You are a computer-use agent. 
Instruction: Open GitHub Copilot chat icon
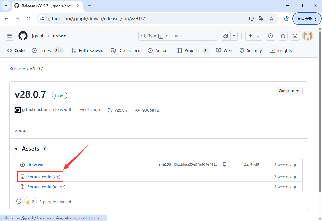pyautogui.click(x=226, y=36)
